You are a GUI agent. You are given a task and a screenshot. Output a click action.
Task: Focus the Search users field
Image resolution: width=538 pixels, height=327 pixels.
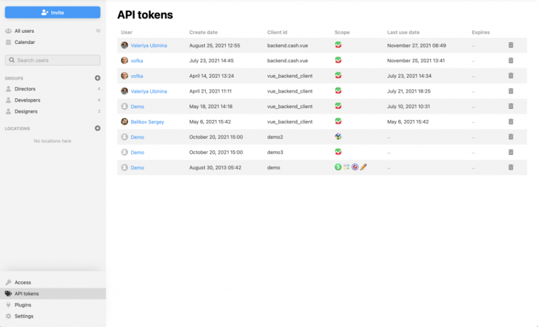point(53,60)
